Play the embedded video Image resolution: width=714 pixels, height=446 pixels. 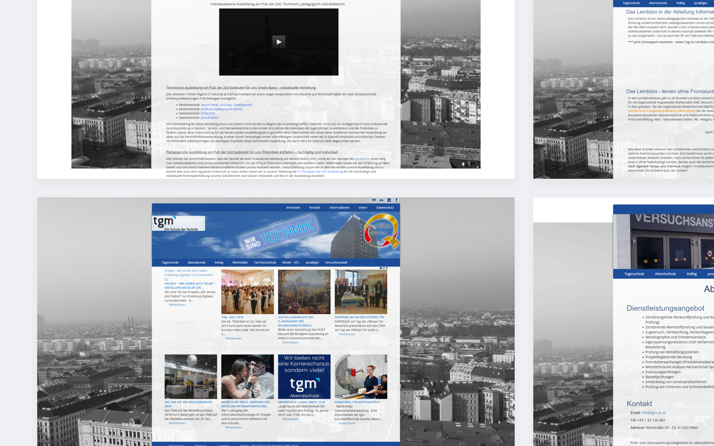(279, 42)
